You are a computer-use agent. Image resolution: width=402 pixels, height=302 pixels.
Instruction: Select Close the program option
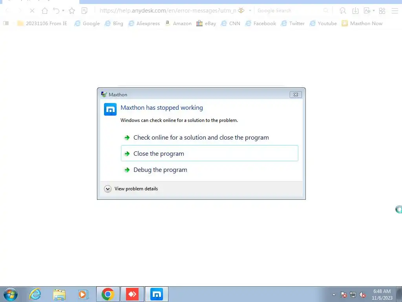[210, 154]
